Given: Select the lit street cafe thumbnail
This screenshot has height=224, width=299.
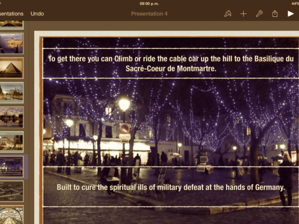Looking at the screenshot, I should click(x=12, y=142).
